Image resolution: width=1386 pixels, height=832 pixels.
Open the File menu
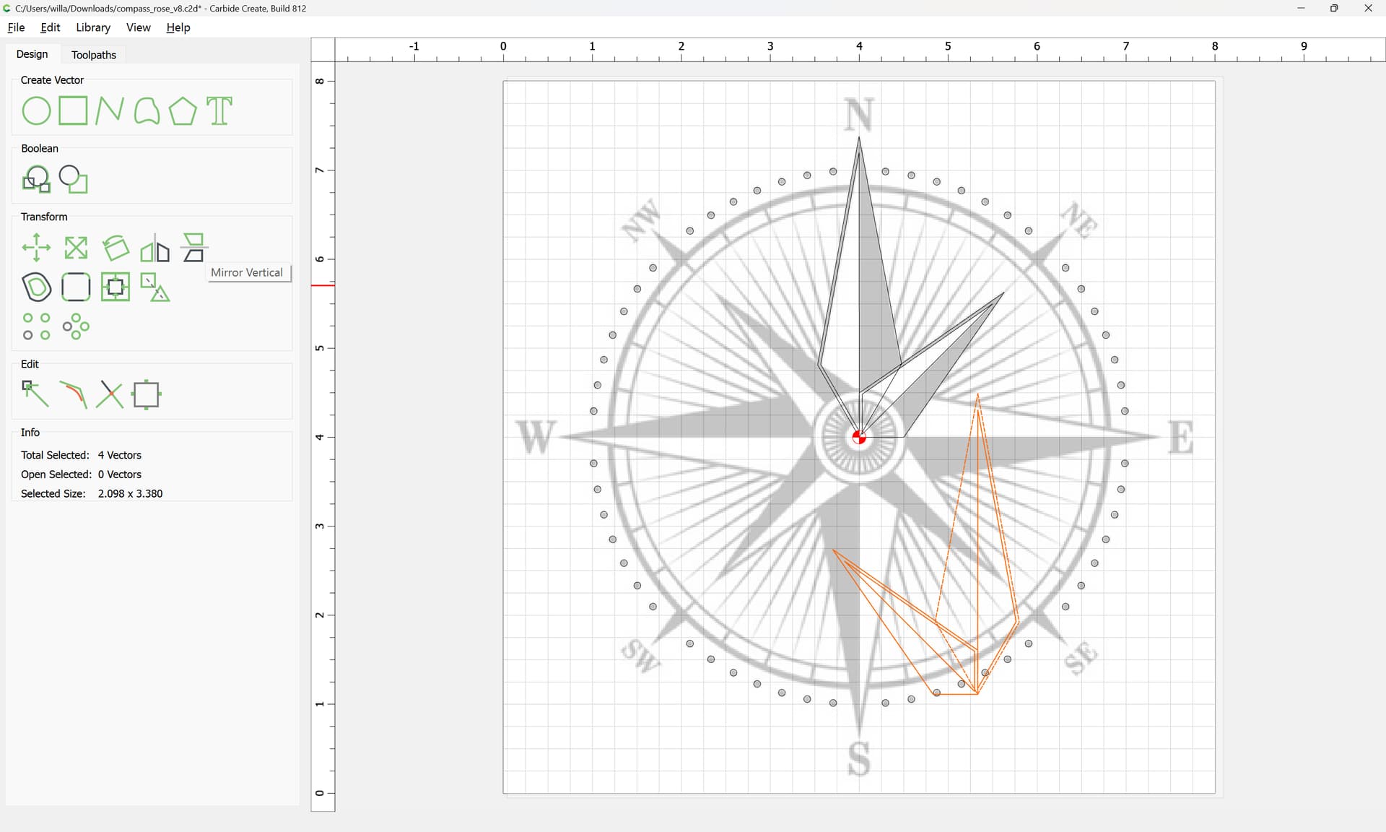pyautogui.click(x=16, y=27)
